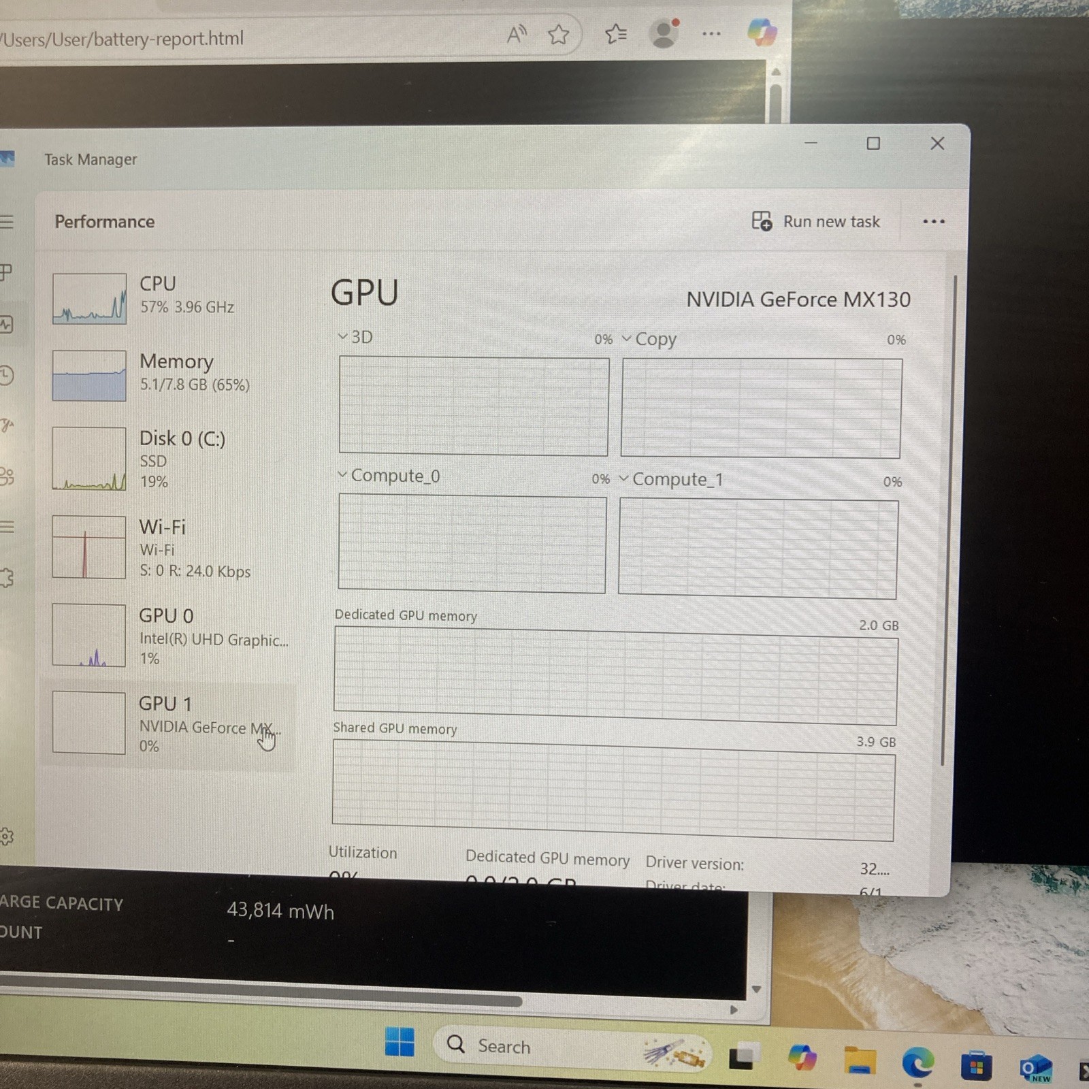The width and height of the screenshot is (1089, 1089).
Task: Click the Compute_1 utilization graph
Action: pyautogui.click(x=758, y=549)
